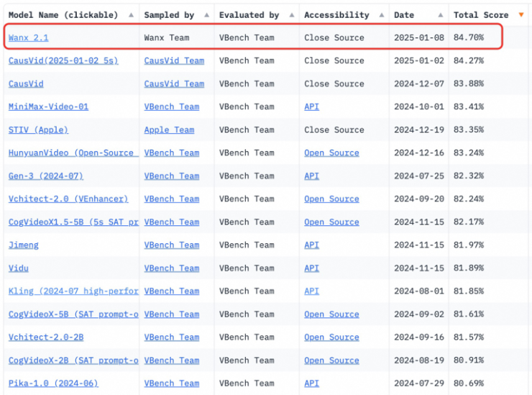Open the HunyuanVideo Open Source accessibility link
The image size is (532, 395).
point(331,153)
